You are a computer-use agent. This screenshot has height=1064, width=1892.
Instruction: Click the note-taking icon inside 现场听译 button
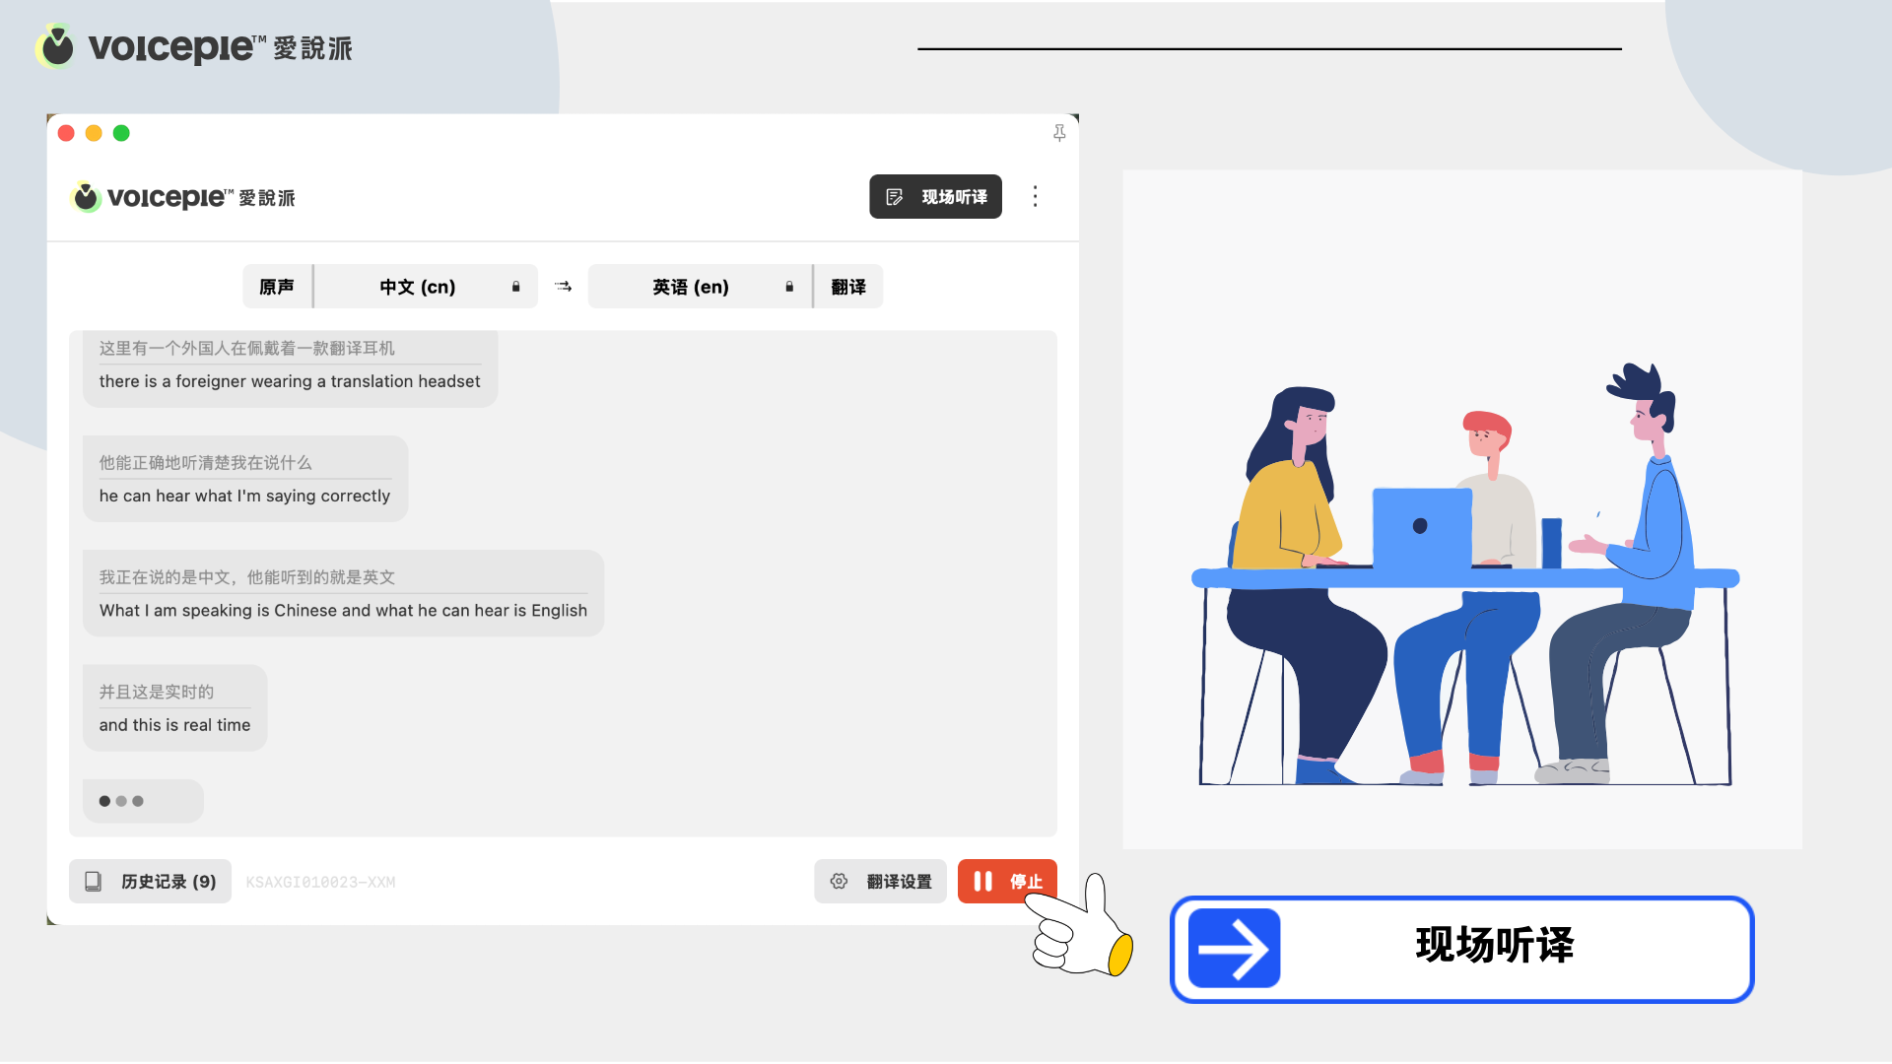point(895,196)
